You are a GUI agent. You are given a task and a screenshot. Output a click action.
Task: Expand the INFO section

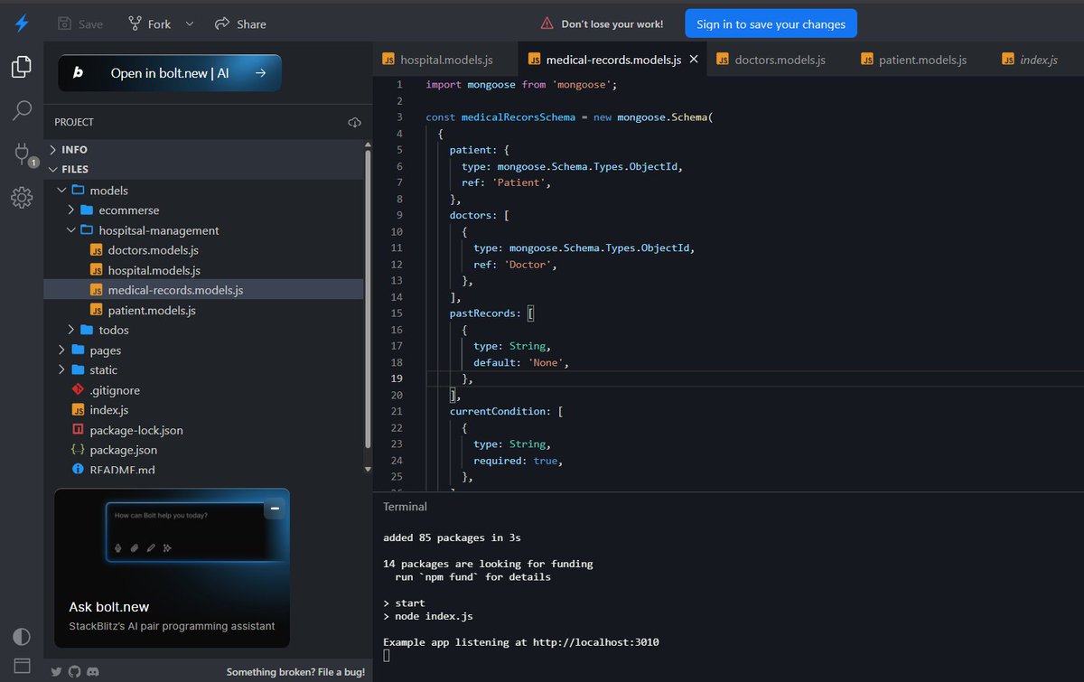[x=204, y=149]
